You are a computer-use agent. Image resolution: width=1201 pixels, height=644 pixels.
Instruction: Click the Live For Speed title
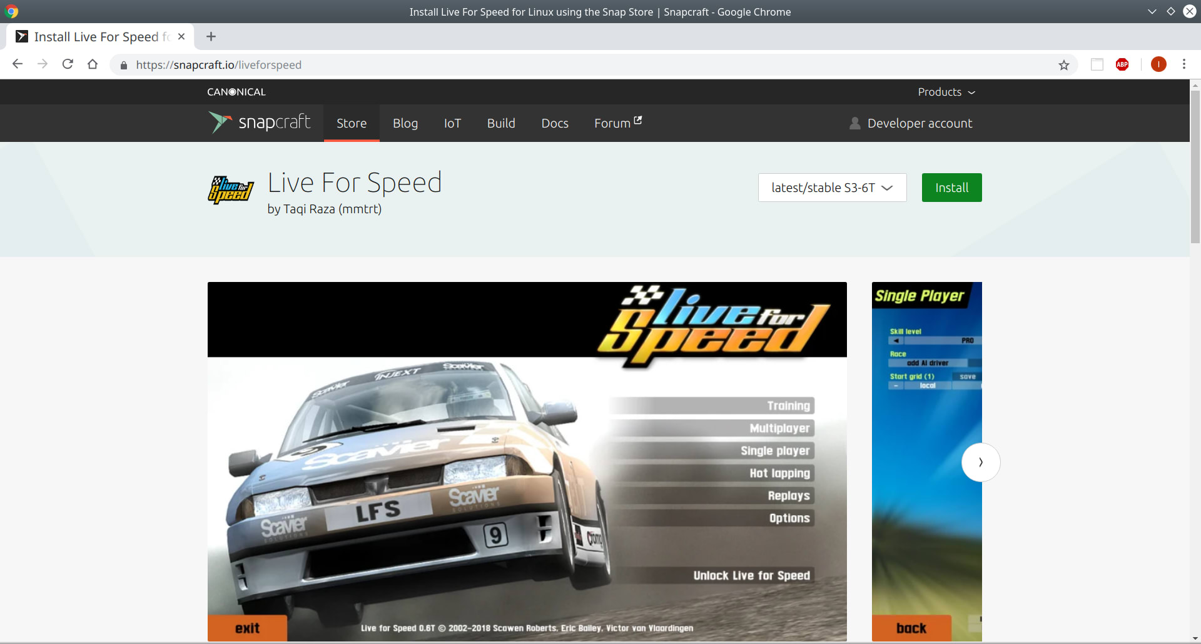[x=355, y=183]
